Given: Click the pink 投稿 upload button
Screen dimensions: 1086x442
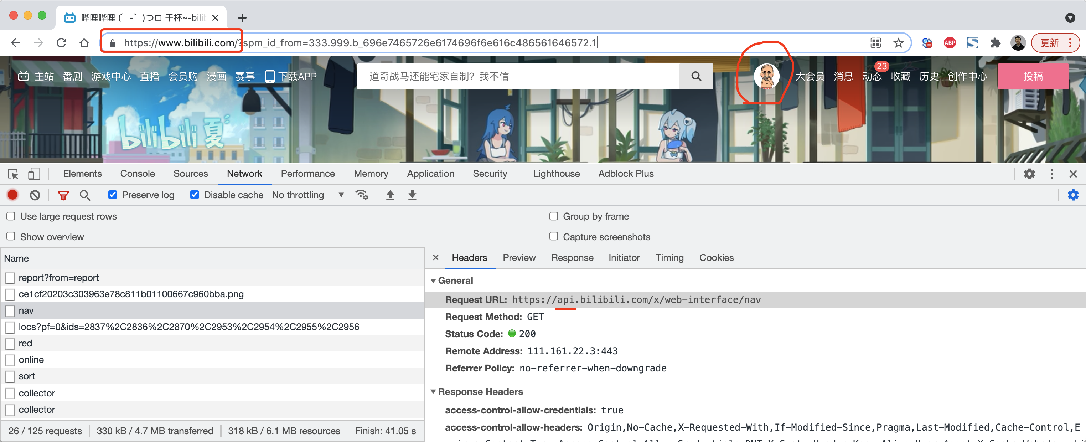Looking at the screenshot, I should click(x=1033, y=76).
